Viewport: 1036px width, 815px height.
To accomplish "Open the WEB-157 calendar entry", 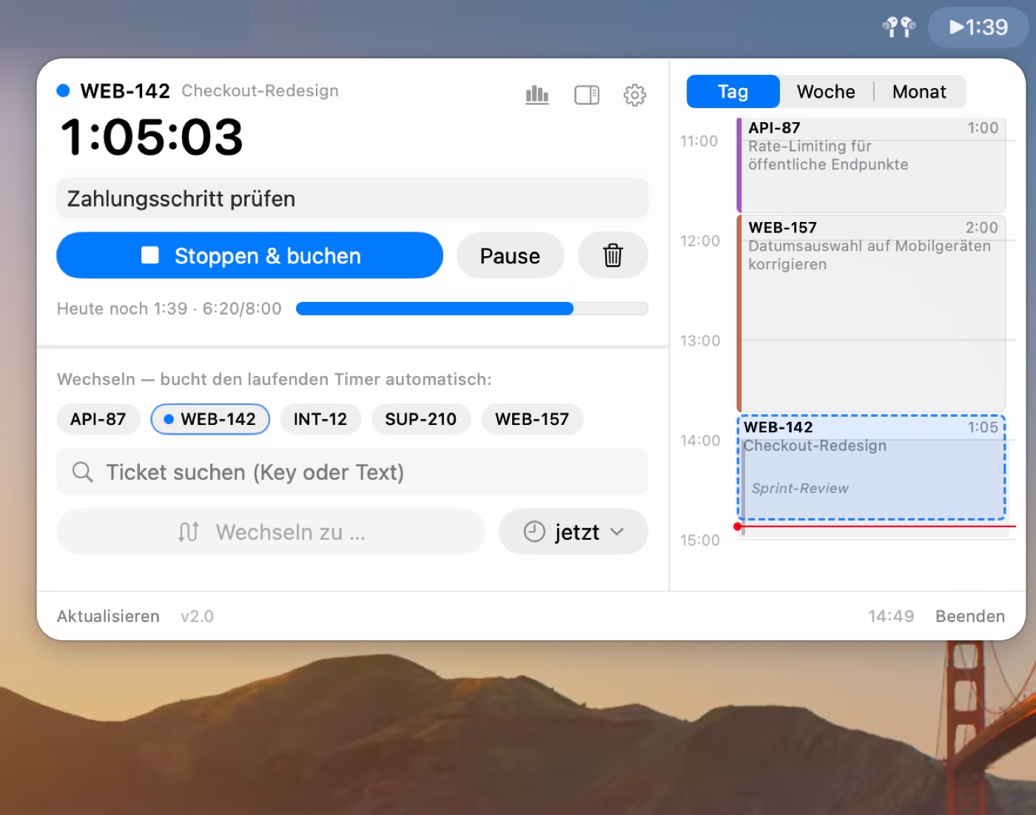I will coord(871,313).
